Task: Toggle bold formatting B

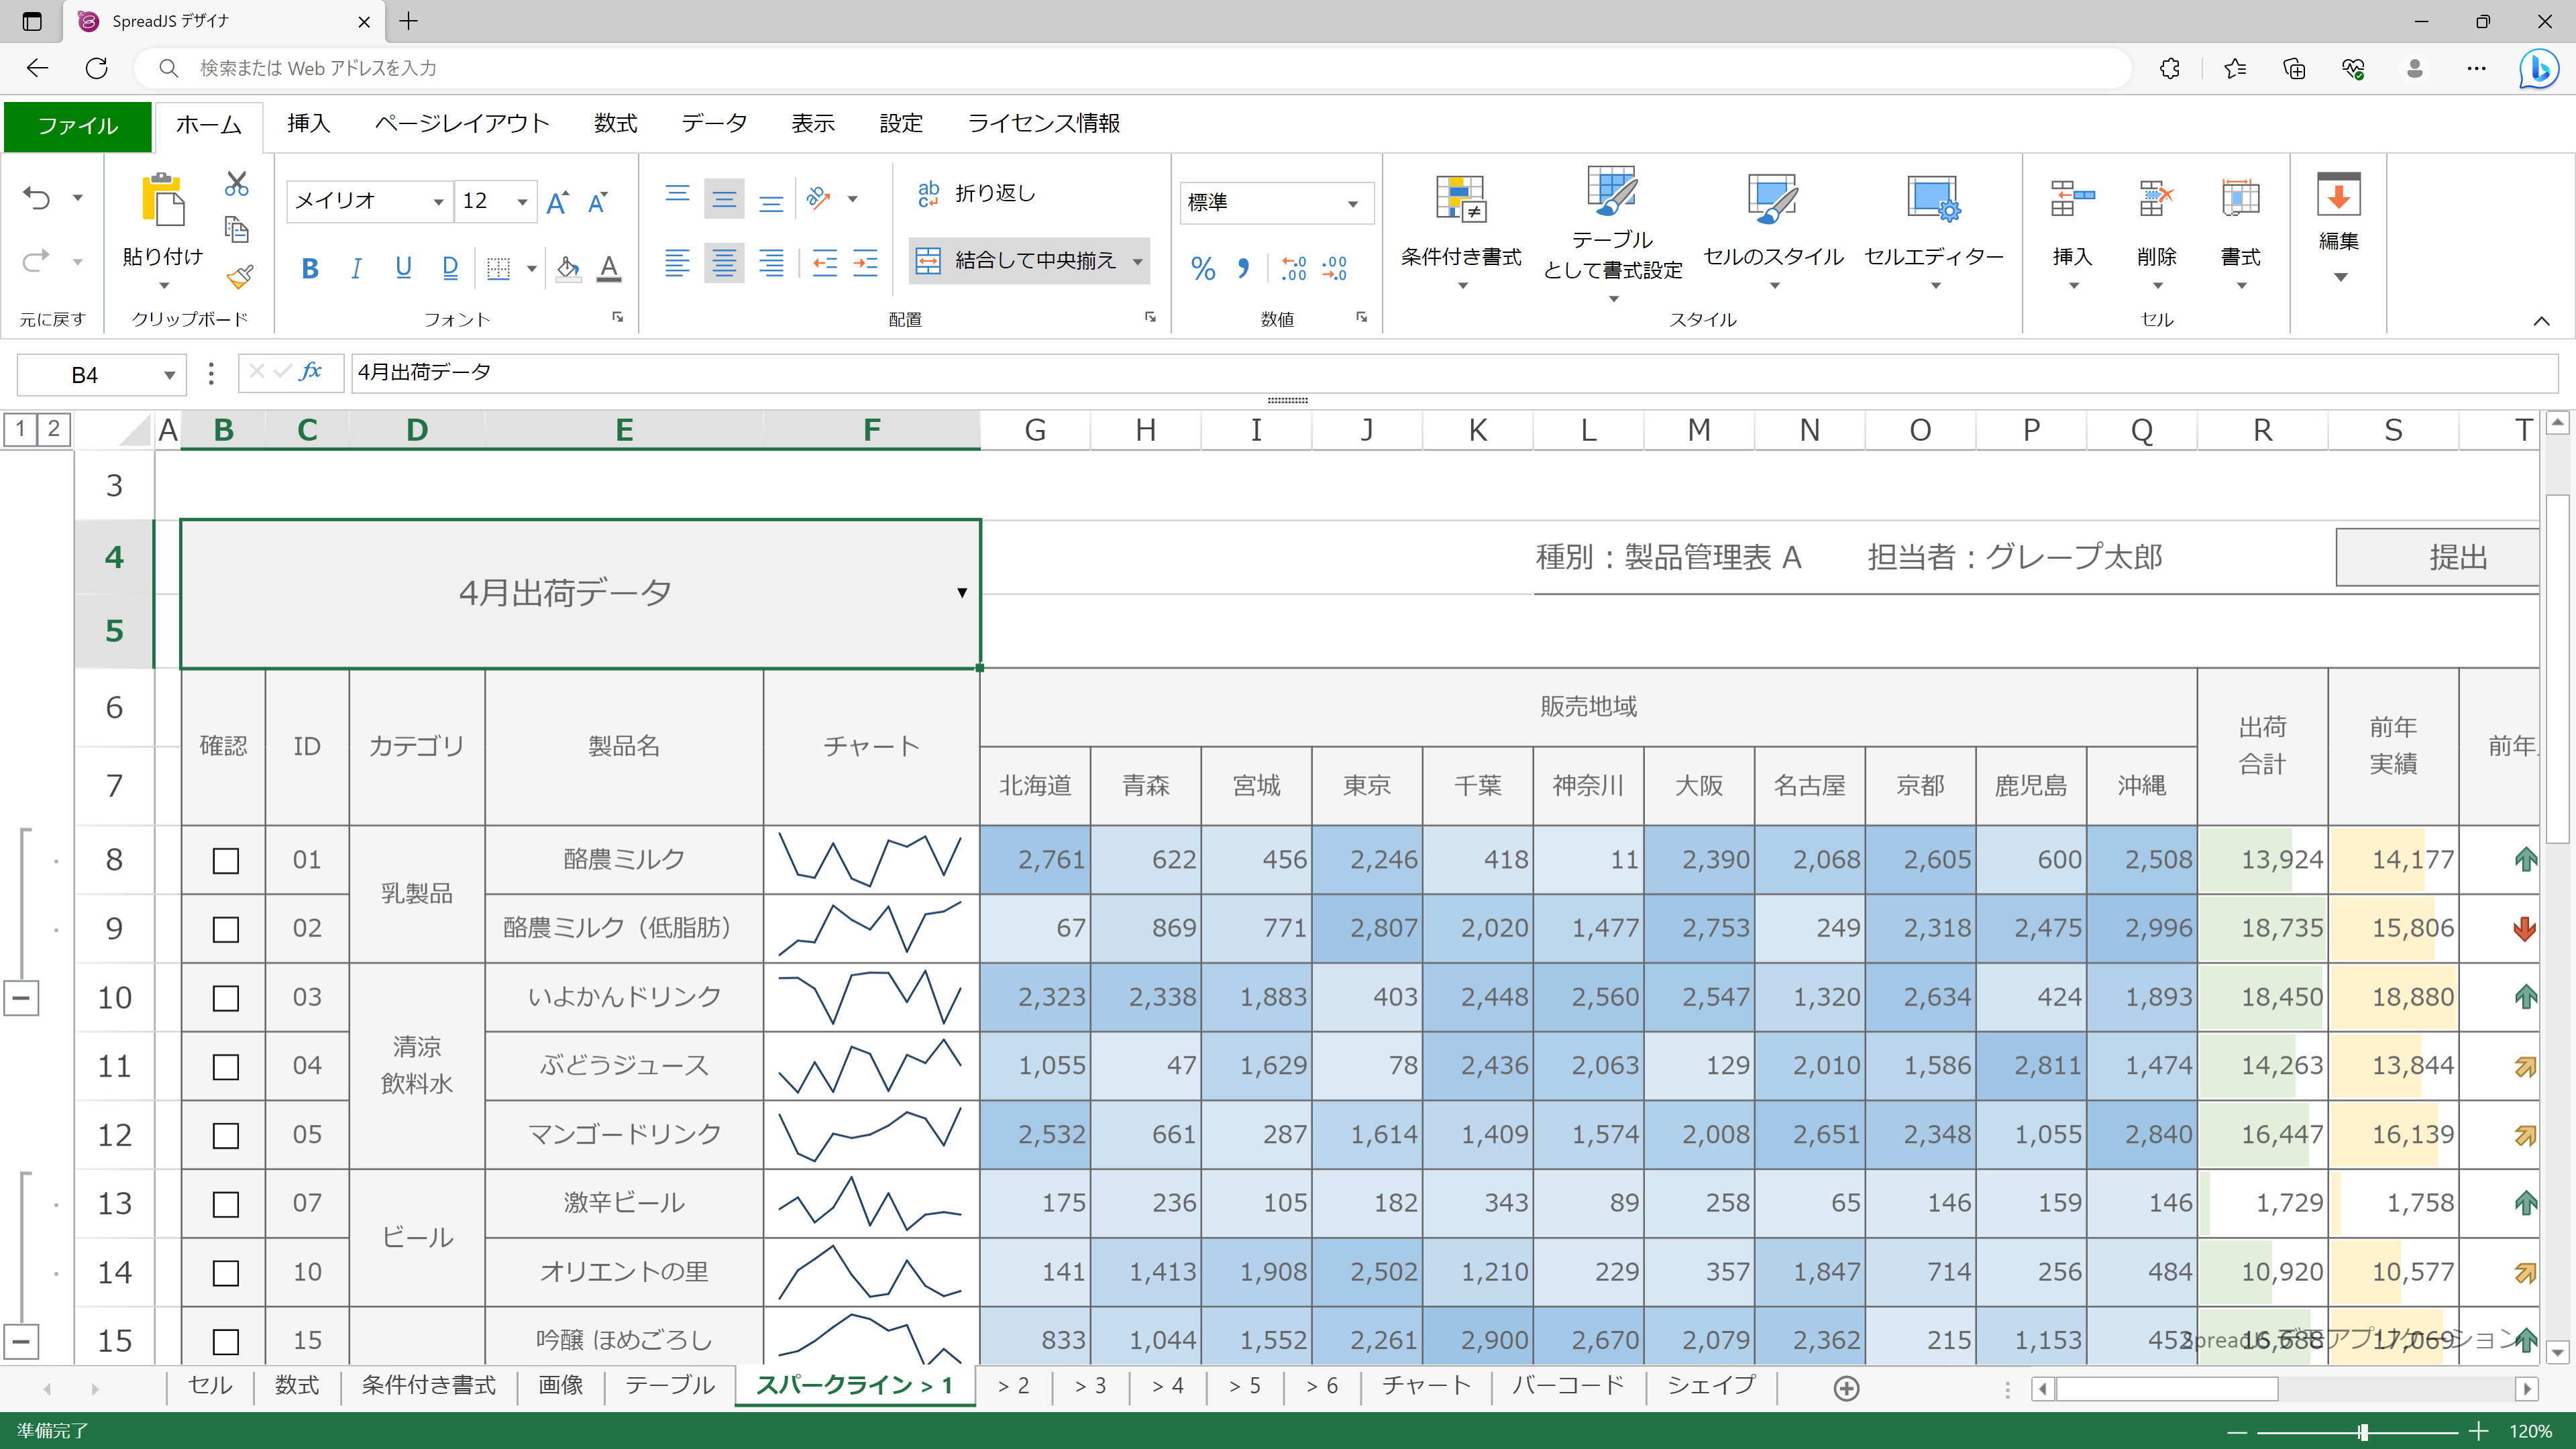Action: click(x=310, y=268)
